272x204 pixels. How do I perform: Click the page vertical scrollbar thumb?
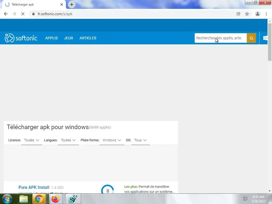click(270, 42)
